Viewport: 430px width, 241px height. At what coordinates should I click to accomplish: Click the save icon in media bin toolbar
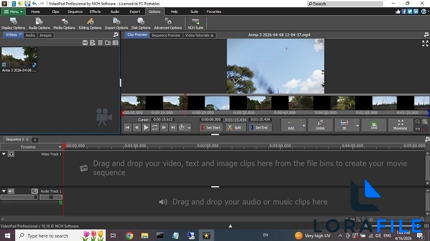(85, 42)
